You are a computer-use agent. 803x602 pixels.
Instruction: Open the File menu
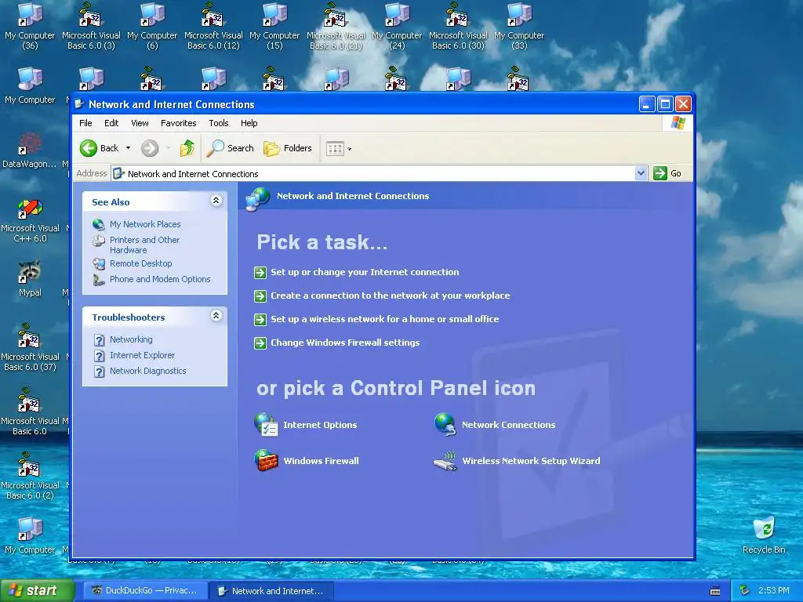click(x=85, y=123)
